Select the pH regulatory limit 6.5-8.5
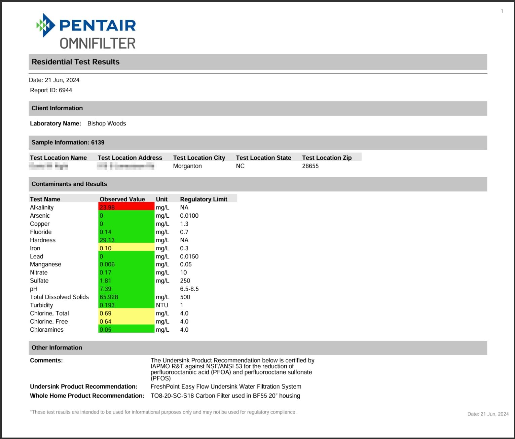 point(189,289)
